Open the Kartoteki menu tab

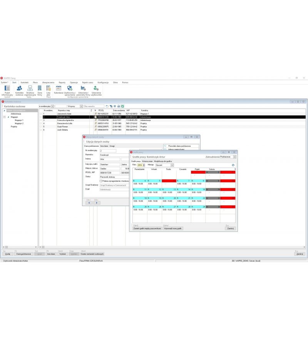click(24, 82)
